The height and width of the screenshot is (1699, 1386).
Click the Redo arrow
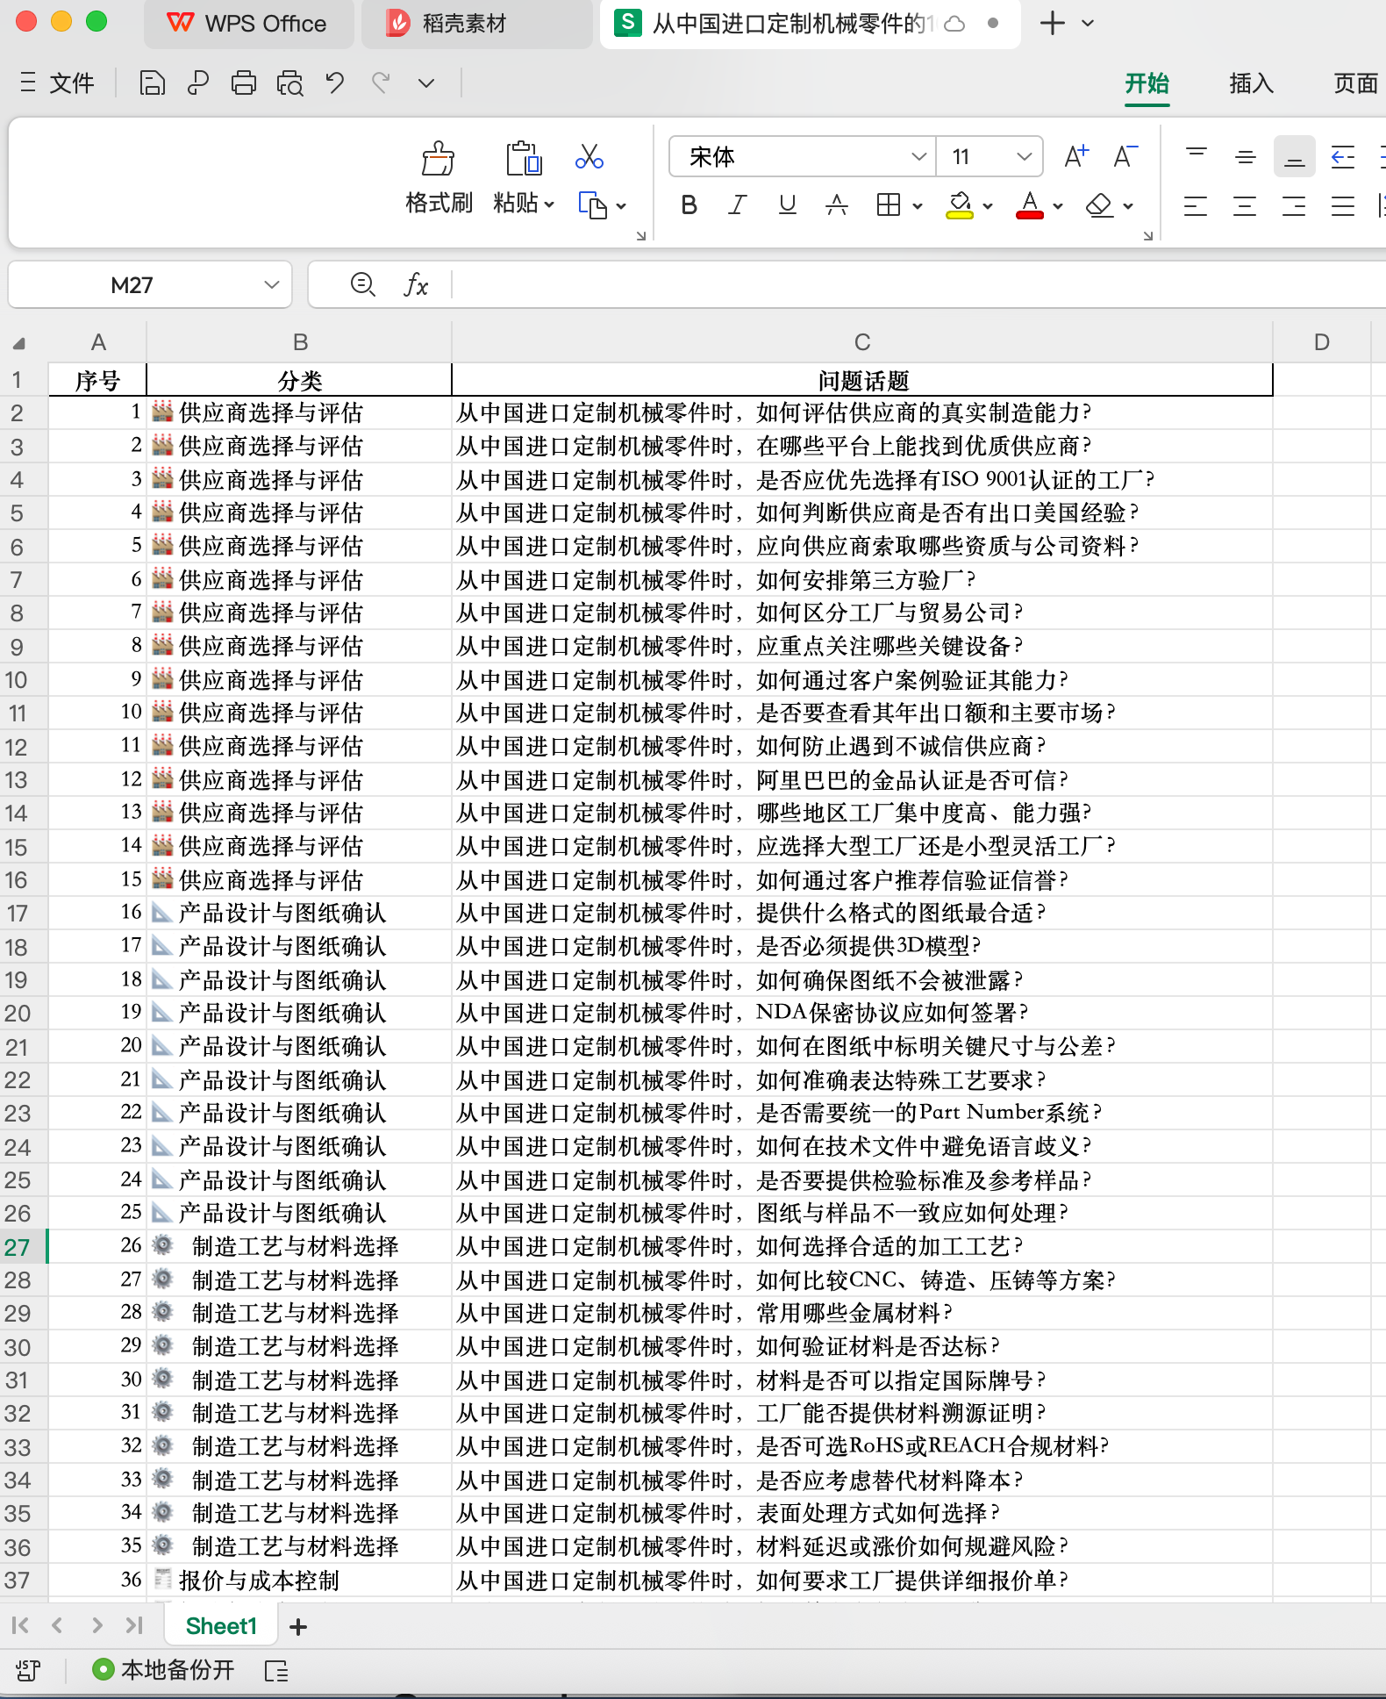point(381,83)
